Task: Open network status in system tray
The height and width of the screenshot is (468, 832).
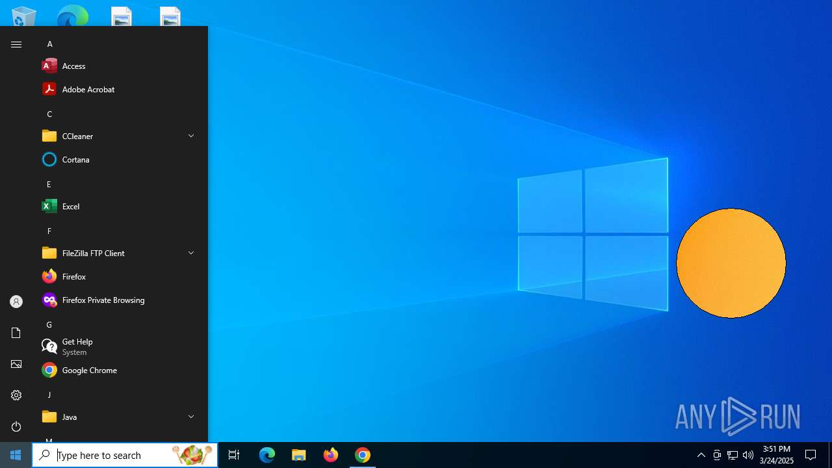Action: point(733,455)
